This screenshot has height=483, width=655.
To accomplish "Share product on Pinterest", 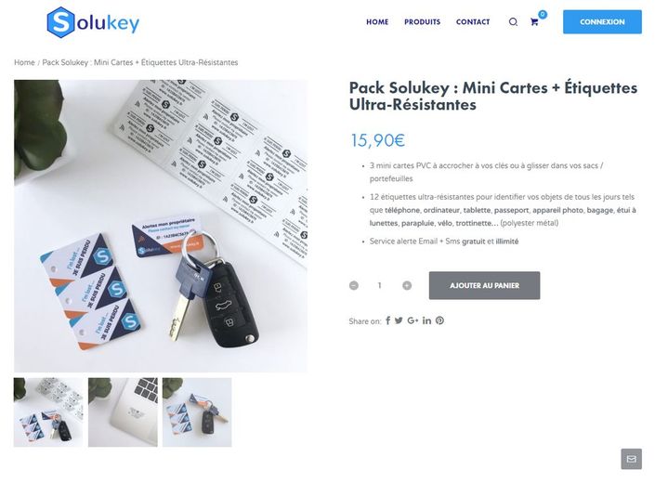I will point(439,320).
